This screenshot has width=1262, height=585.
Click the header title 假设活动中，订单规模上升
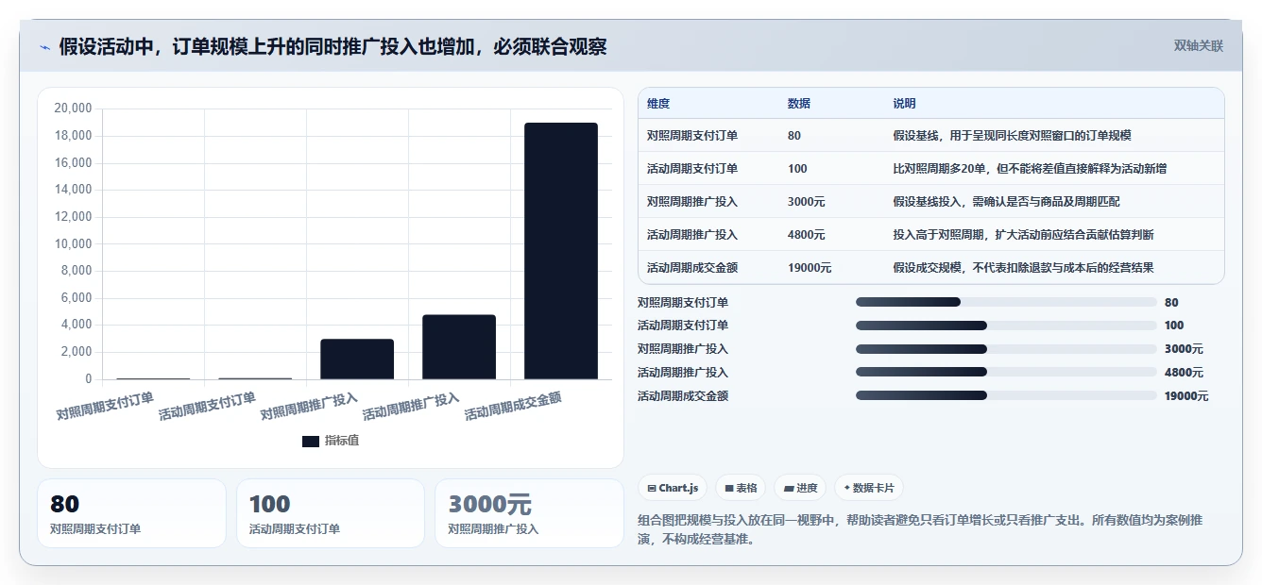[x=333, y=46]
